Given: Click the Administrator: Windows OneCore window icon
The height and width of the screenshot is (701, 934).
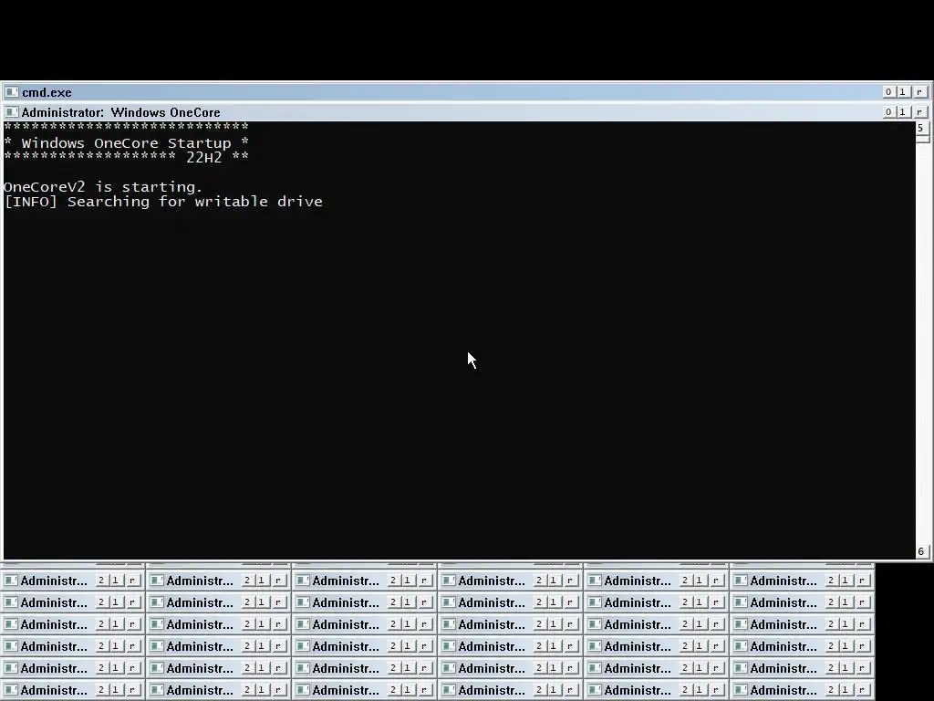Looking at the screenshot, I should [11, 112].
